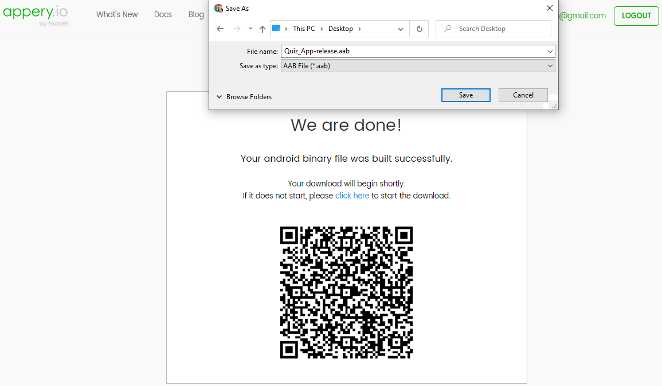The image size is (662, 386).
Task: Click the gmail.com account link
Action: pos(582,15)
